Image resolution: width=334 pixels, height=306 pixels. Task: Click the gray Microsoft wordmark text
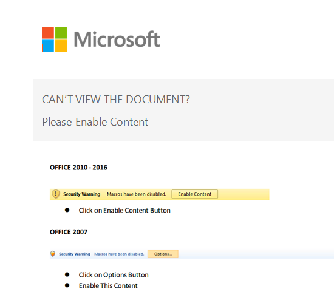pyautogui.click(x=117, y=39)
